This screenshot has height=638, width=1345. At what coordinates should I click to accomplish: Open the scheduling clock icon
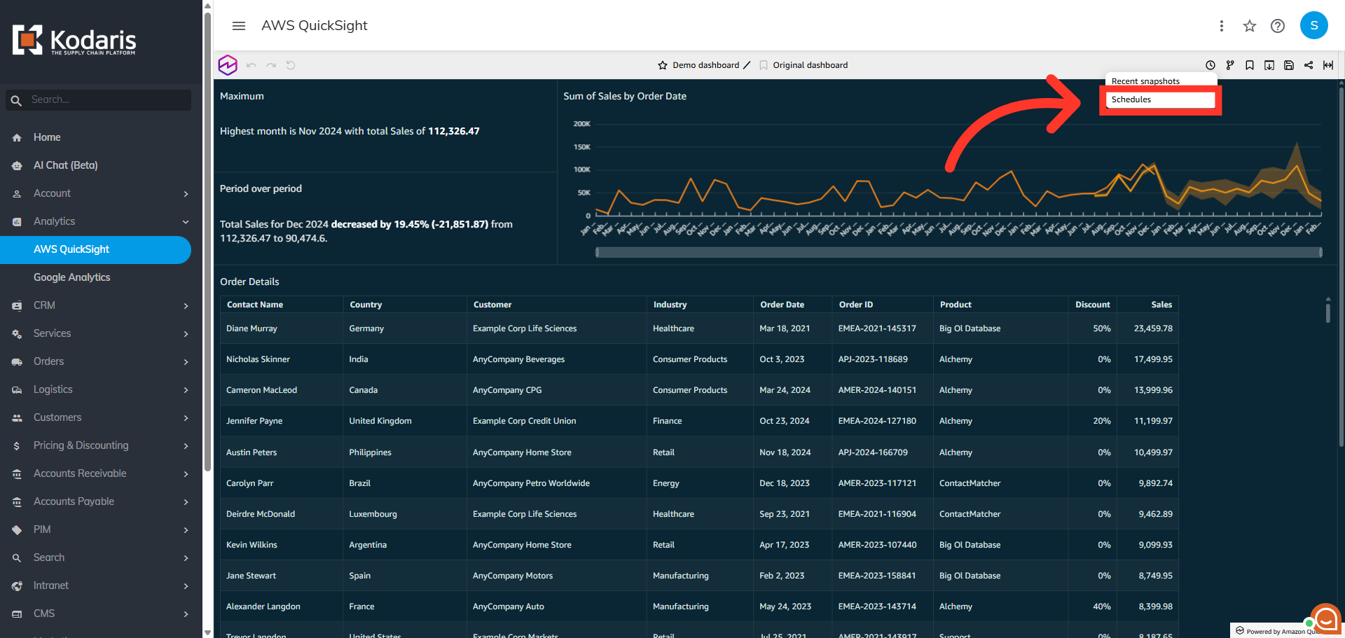coord(1210,65)
